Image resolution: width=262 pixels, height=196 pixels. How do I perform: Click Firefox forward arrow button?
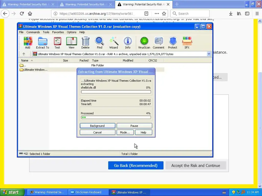(x=14, y=14)
